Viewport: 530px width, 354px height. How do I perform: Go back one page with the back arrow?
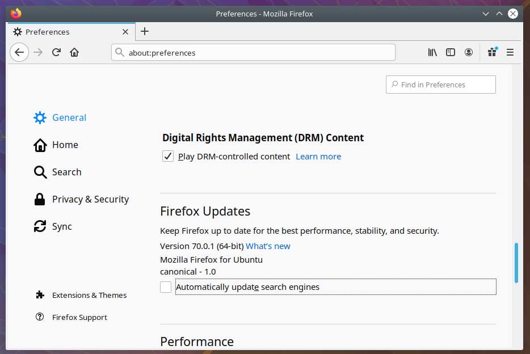pyautogui.click(x=19, y=52)
